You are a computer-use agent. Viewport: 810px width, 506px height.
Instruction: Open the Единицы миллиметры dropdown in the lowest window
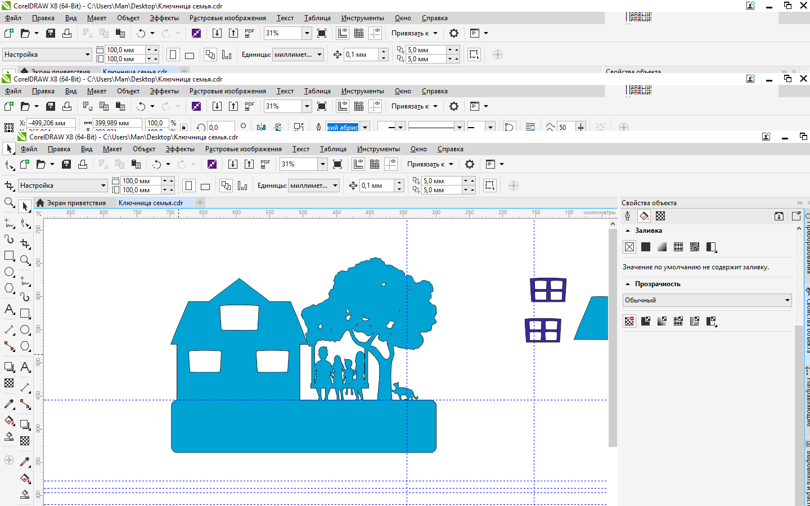click(314, 186)
